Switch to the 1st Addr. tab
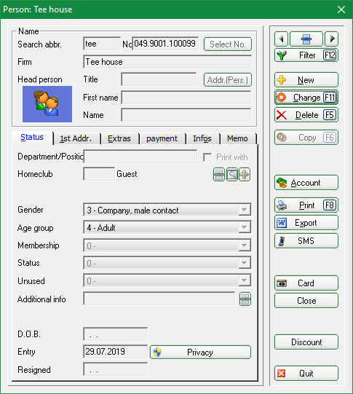The image size is (353, 394). pyautogui.click(x=76, y=138)
